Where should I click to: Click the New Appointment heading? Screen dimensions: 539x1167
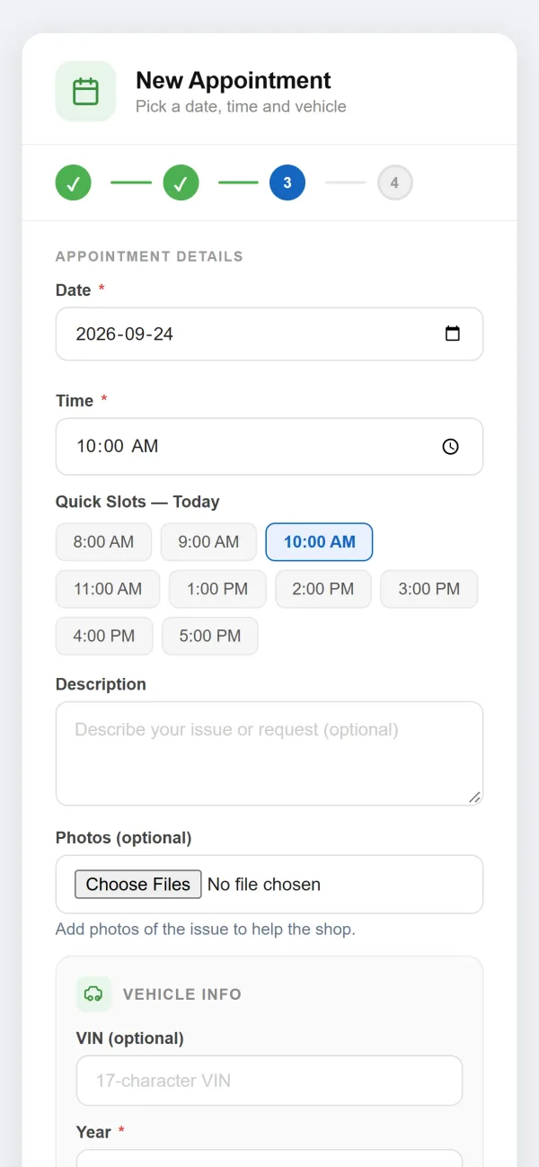(234, 80)
